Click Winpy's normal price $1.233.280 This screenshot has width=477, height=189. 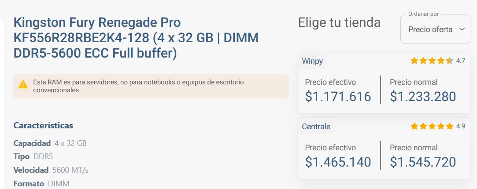[423, 97]
